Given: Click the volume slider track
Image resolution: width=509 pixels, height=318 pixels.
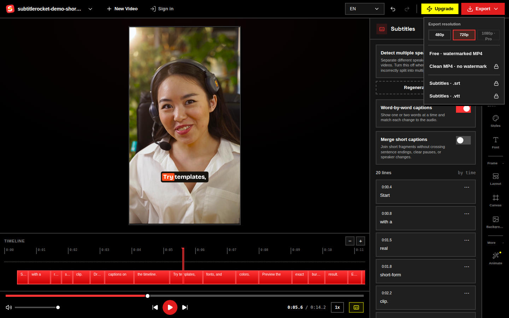Looking at the screenshot, I should [36, 307].
